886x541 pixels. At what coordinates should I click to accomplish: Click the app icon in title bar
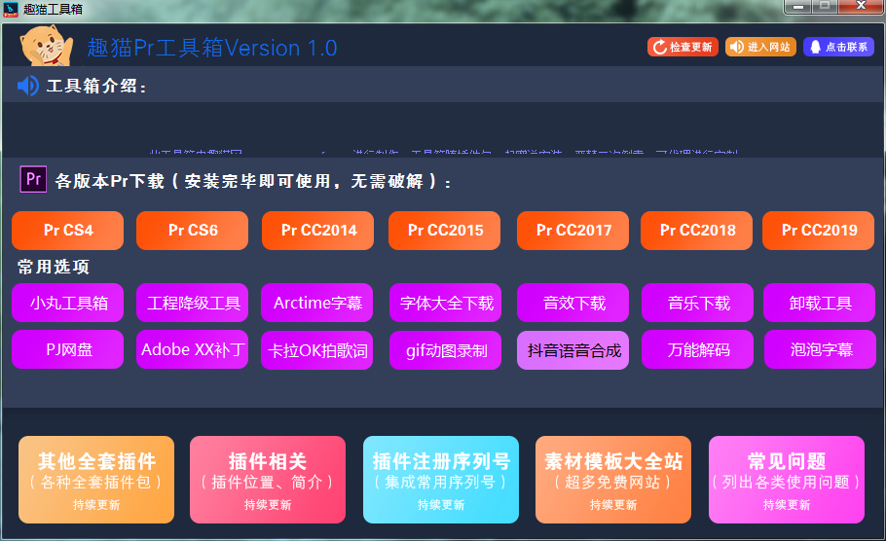pyautogui.click(x=13, y=8)
